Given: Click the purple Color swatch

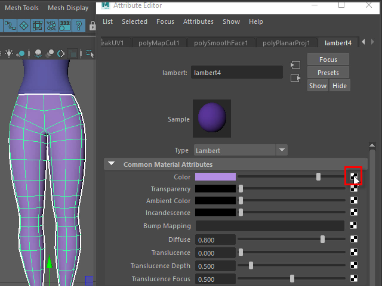Looking at the screenshot, I should click(215, 177).
